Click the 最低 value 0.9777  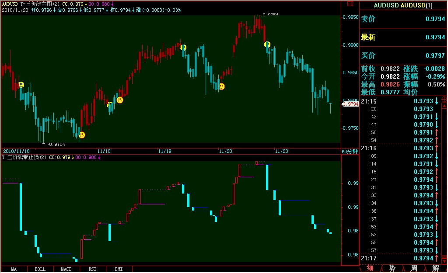(x=390, y=92)
